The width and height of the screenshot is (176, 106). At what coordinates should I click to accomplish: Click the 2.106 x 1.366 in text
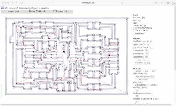pos(141,30)
